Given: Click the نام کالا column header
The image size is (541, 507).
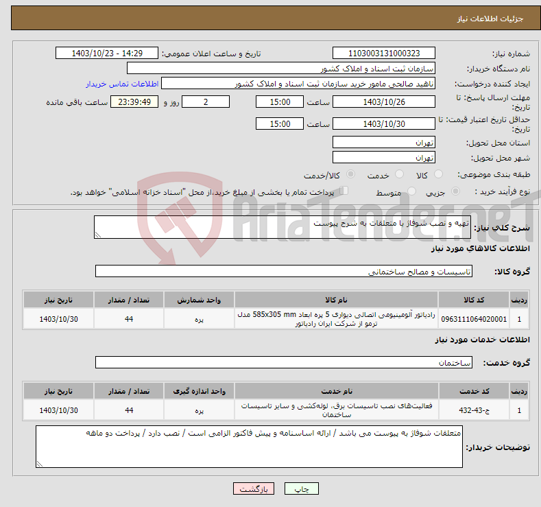Looking at the screenshot, I should pos(336,300).
